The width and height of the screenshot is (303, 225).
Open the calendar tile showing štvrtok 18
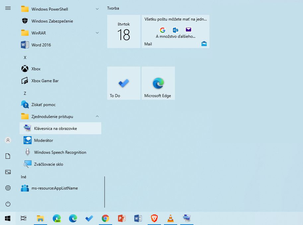click(124, 31)
